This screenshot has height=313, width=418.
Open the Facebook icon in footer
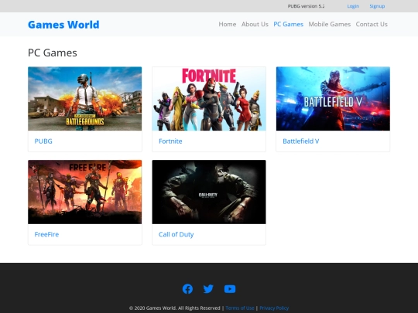(x=187, y=289)
